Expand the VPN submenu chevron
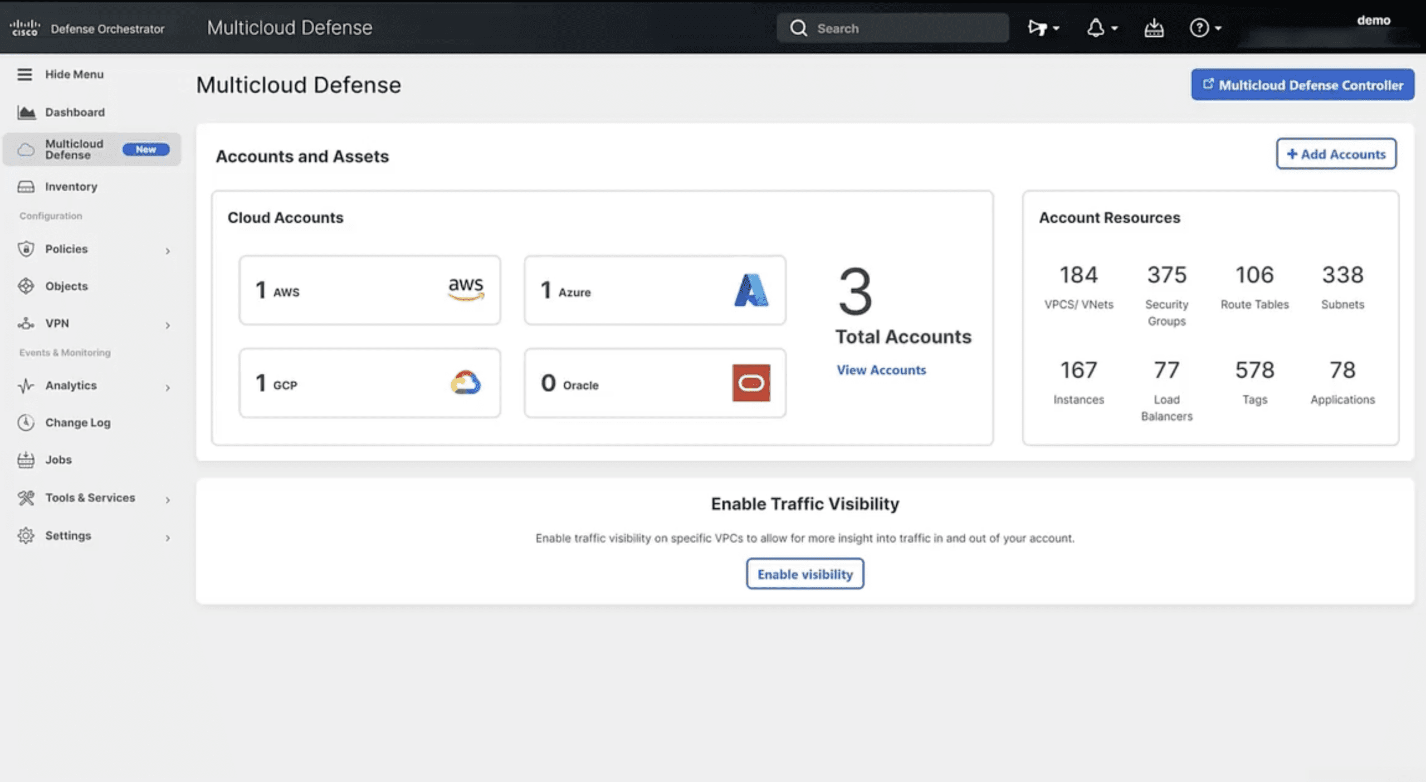 pos(168,325)
